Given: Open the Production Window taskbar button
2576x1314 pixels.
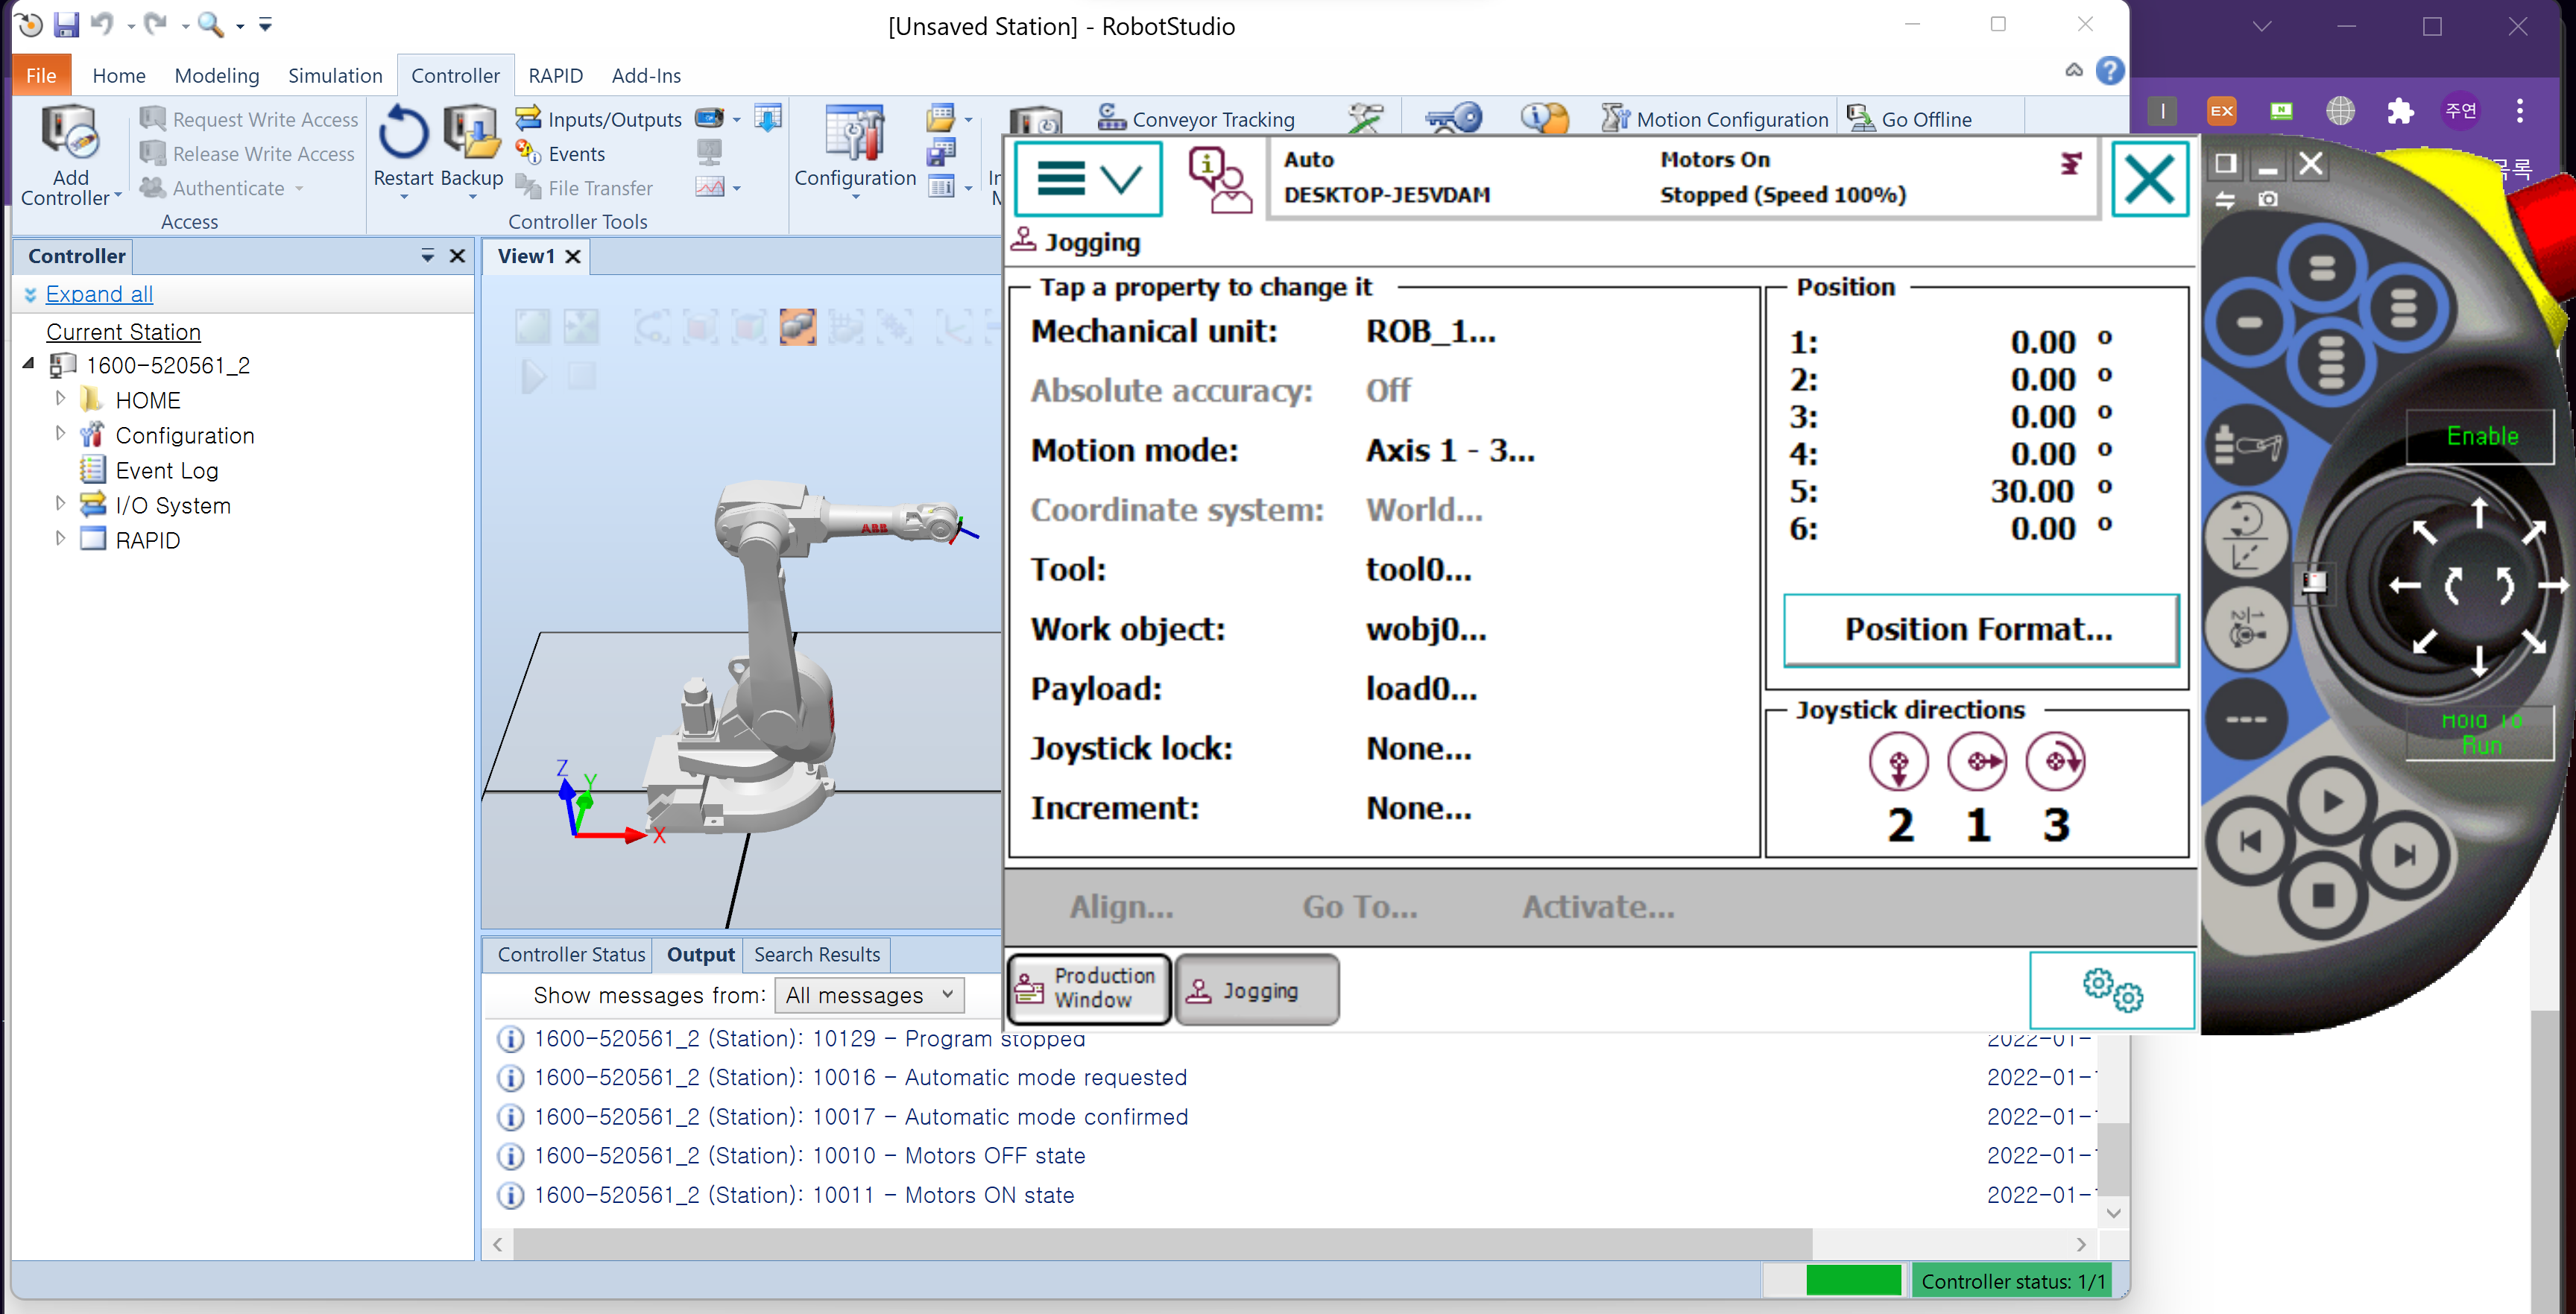Looking at the screenshot, I should click(1088, 988).
